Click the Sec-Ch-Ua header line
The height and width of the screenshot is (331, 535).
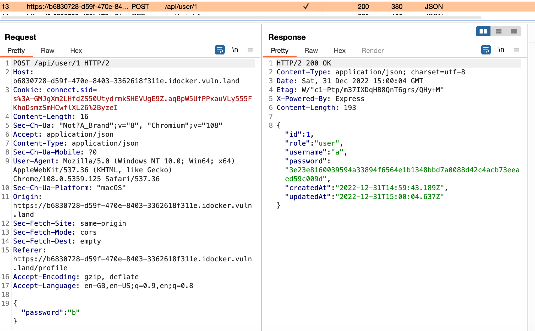pyautogui.click(x=118, y=125)
